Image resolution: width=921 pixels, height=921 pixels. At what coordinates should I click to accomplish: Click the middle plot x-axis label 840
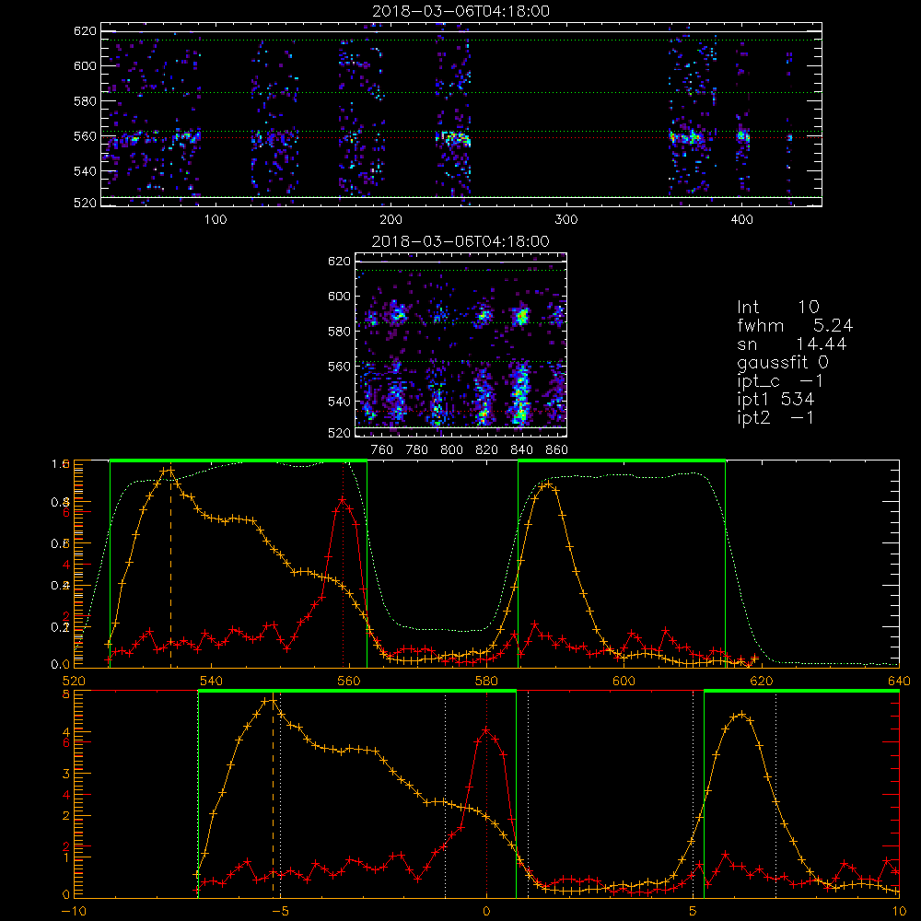[521, 450]
